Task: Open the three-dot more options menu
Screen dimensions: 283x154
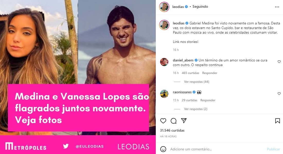Action: [277, 7]
